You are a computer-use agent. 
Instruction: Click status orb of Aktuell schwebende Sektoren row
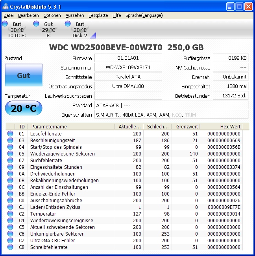pos(10,227)
